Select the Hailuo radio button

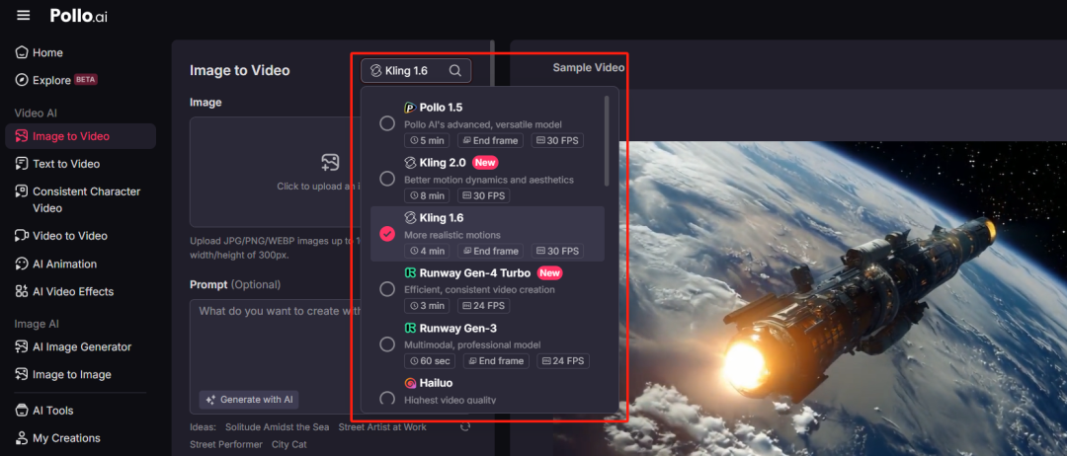[387, 398]
